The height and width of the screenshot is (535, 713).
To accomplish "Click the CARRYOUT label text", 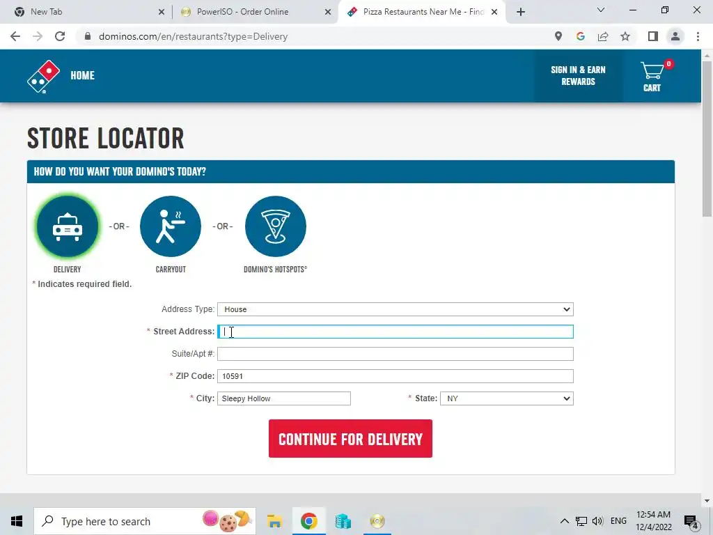I will [x=171, y=270].
